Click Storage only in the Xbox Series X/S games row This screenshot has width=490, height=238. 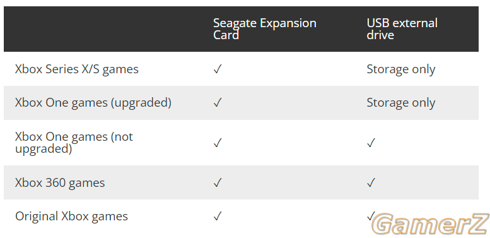[401, 69]
